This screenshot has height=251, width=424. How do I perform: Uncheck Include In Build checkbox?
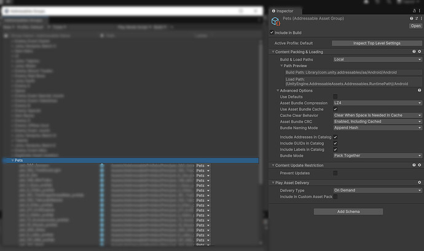(272, 33)
